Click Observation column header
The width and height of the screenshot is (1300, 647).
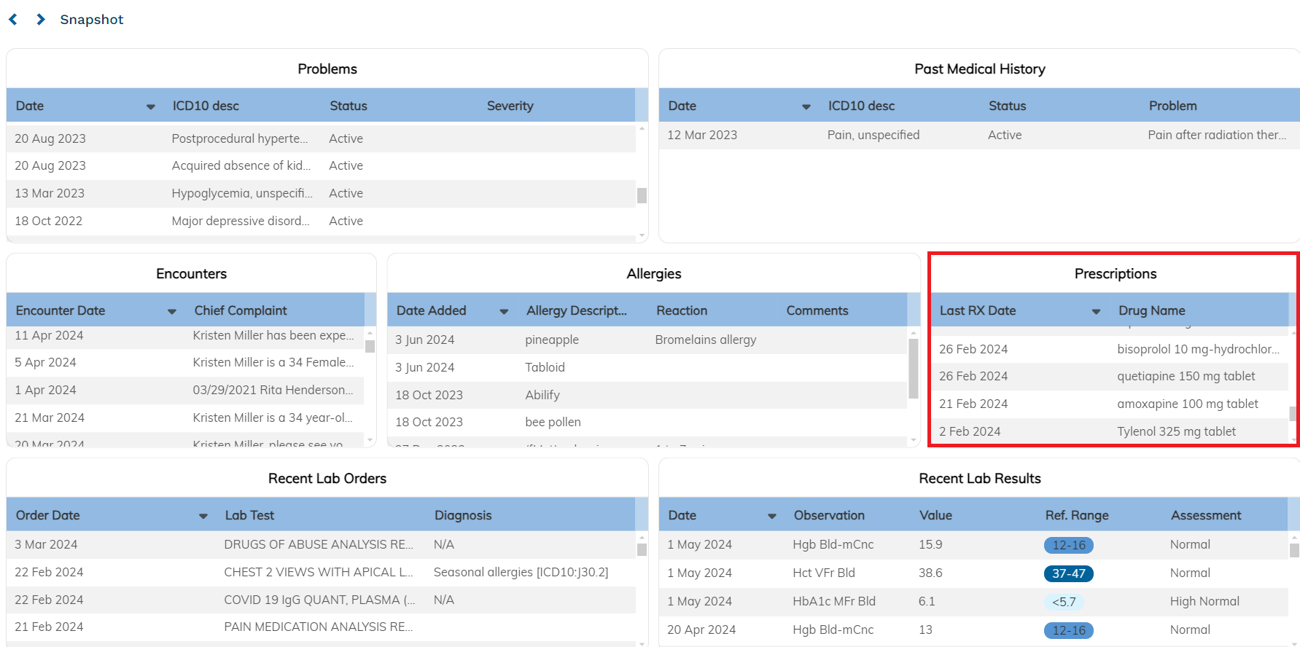829,515
